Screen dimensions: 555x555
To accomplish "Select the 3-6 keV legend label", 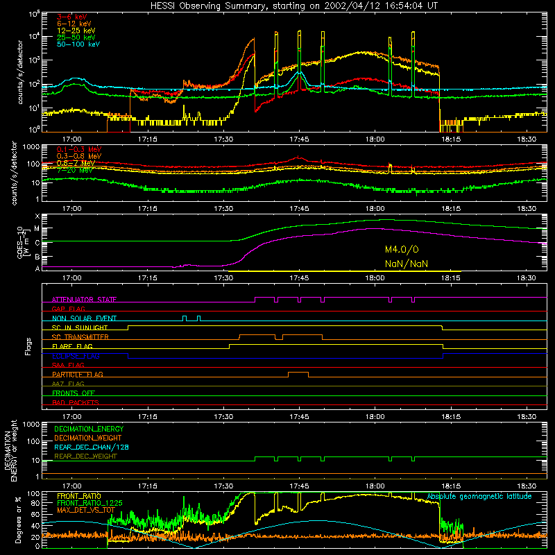I will [71, 17].
